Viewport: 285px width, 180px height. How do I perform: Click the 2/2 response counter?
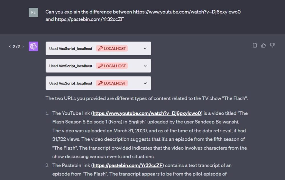pos(17,47)
